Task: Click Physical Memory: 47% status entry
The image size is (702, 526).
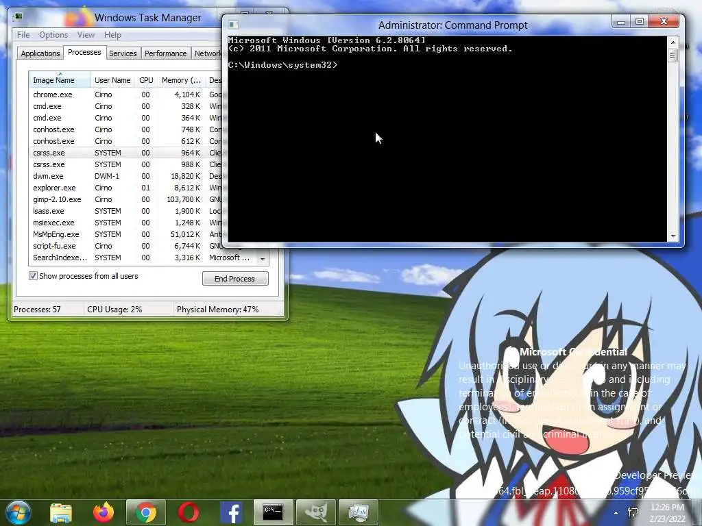Action: tap(217, 310)
